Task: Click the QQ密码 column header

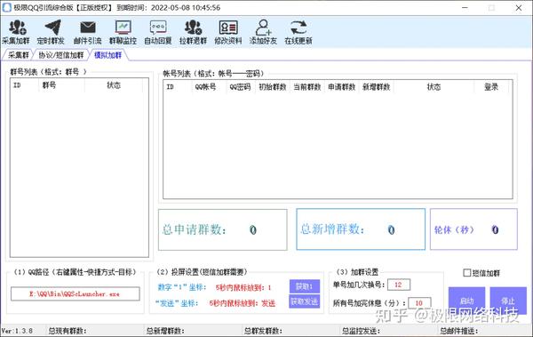Action: [x=241, y=87]
